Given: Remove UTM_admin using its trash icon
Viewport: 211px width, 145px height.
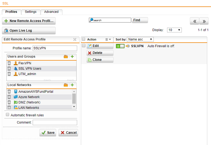Looking at the screenshot, I should (9, 74).
